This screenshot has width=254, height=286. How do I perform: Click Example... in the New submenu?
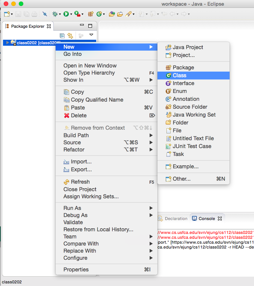pyautogui.click(x=194, y=166)
